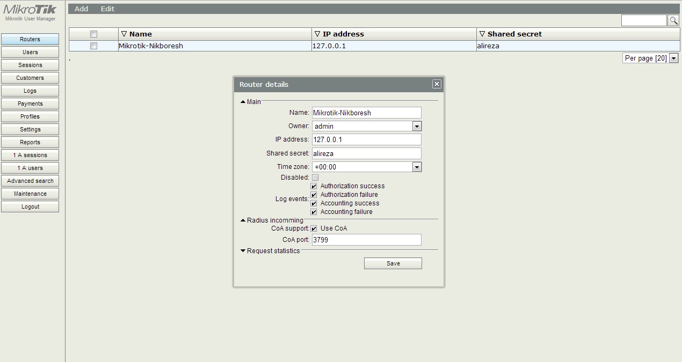Open the Settings page
The height and width of the screenshot is (362, 682).
click(x=30, y=129)
